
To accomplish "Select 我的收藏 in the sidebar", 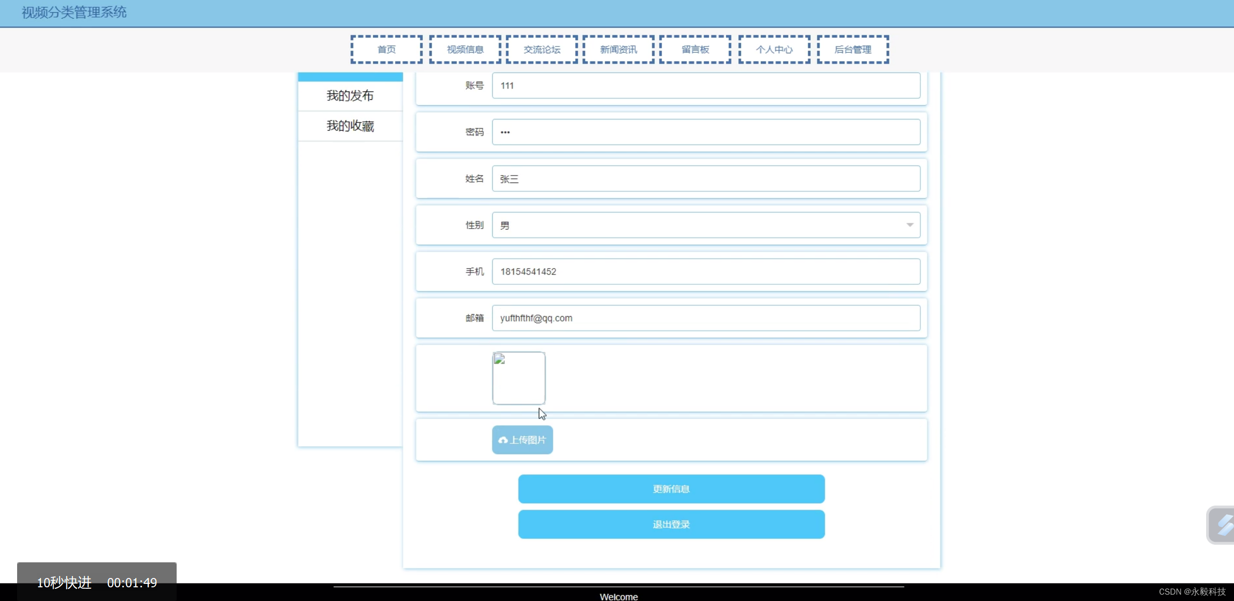I will tap(350, 126).
